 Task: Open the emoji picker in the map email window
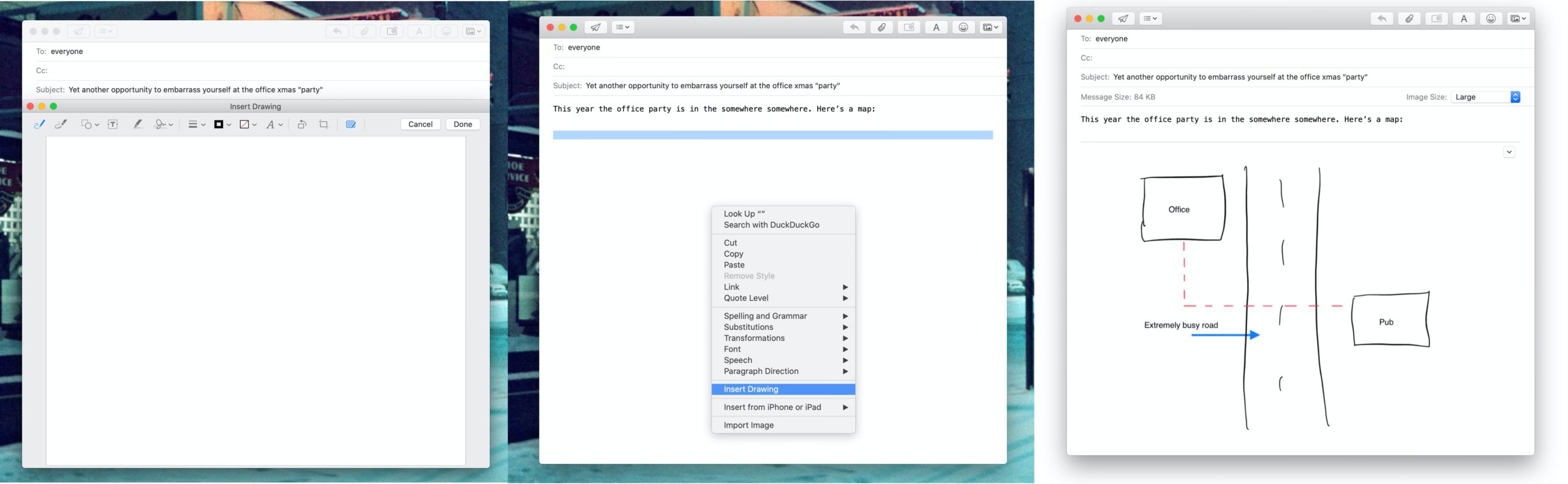1491,19
